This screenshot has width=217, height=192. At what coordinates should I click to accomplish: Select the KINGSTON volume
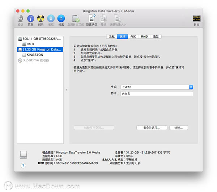pos(40,55)
